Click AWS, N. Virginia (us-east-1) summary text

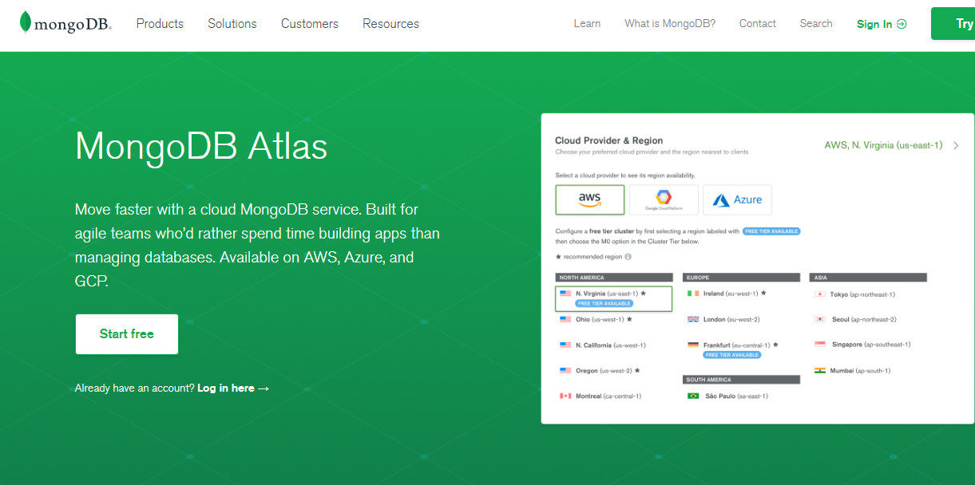coord(883,145)
